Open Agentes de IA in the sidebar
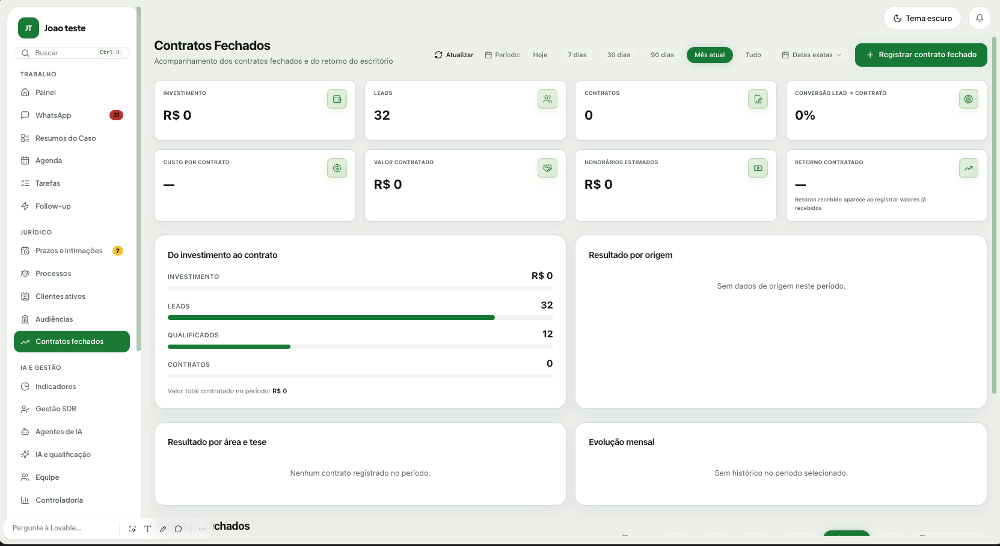Screen dimensions: 1000x546 [72, 432]
